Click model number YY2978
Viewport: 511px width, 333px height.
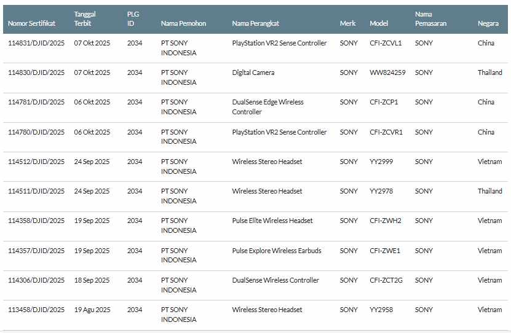(x=381, y=191)
